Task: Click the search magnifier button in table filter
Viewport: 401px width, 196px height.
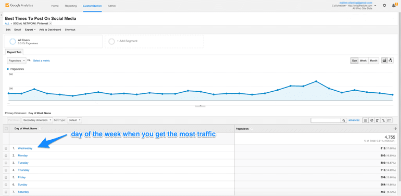Action: click(344, 120)
